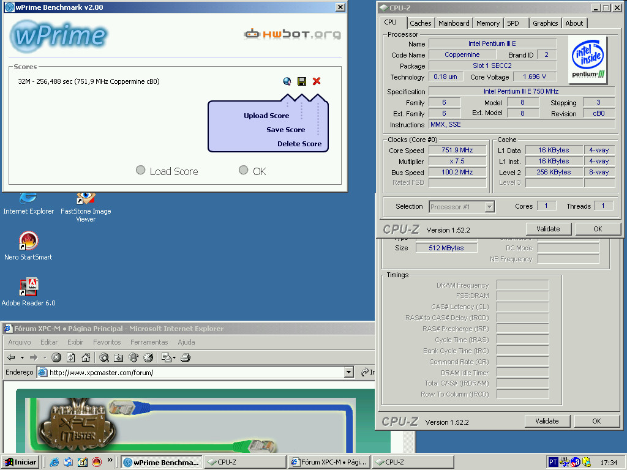The height and width of the screenshot is (470, 627).
Task: Click the PT language indicator in system tray
Action: click(x=553, y=463)
